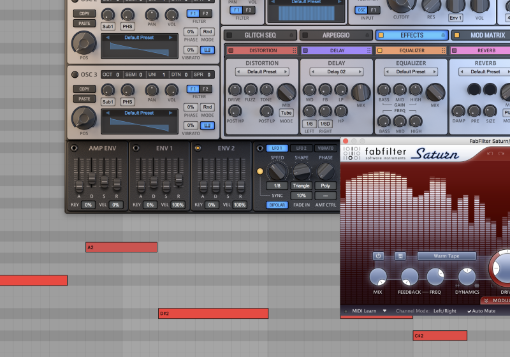Open the Warm Tape style dropdown
The image size is (510, 357).
pos(447,256)
